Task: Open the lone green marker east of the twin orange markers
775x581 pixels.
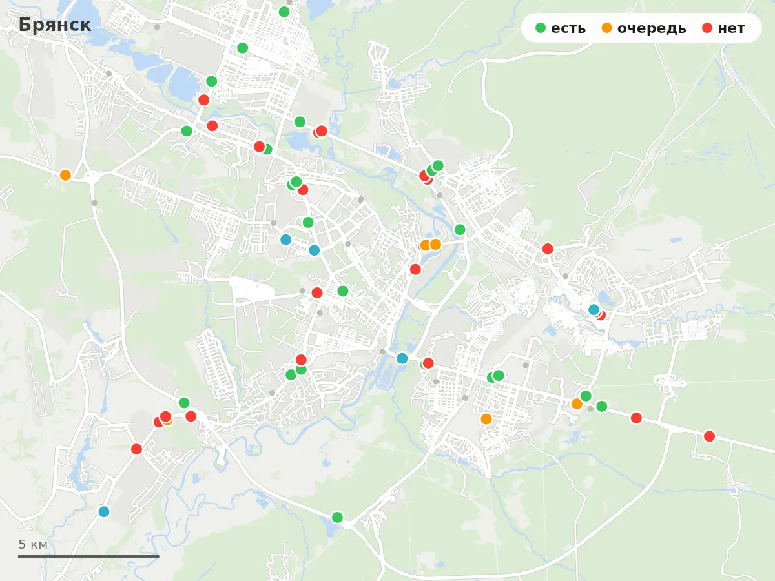Action: (x=460, y=230)
